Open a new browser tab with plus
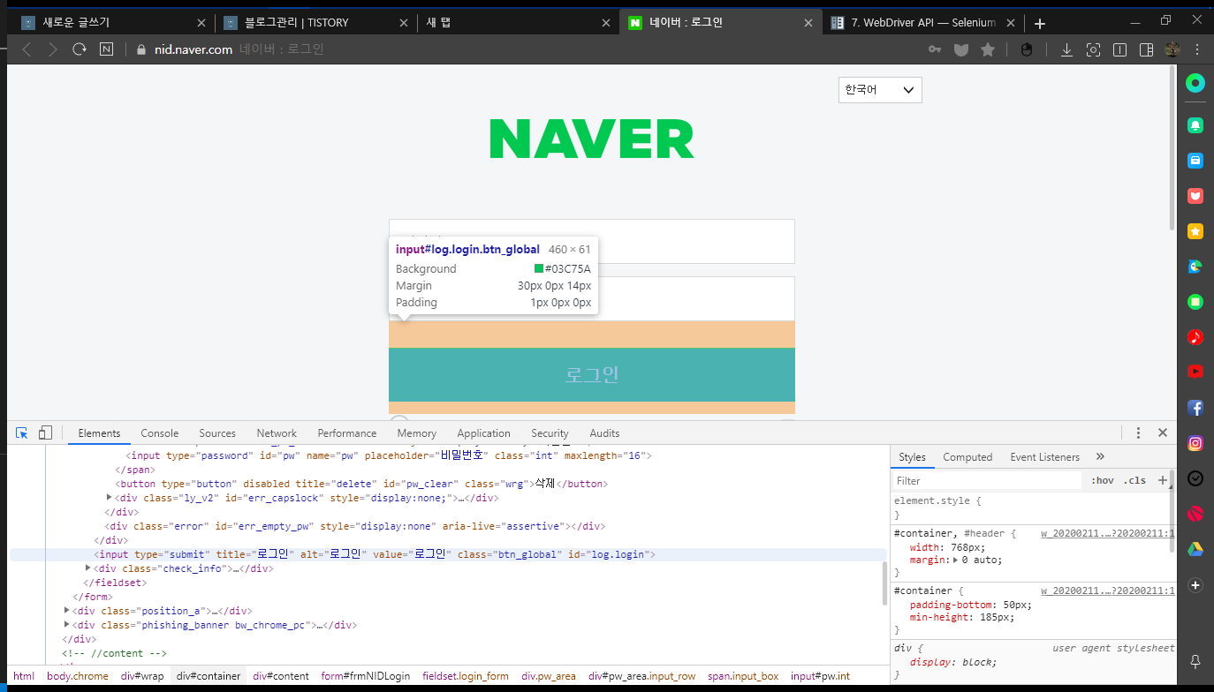The image size is (1214, 692). 1040,23
